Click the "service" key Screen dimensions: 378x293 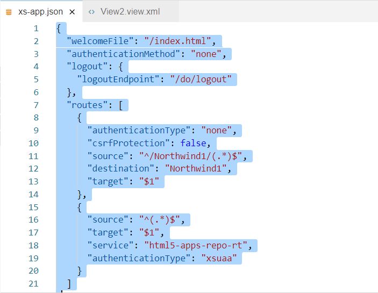(x=110, y=245)
